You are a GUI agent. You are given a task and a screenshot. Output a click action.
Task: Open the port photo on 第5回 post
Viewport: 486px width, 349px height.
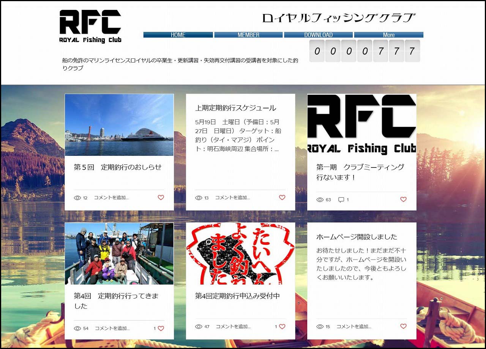click(x=119, y=125)
